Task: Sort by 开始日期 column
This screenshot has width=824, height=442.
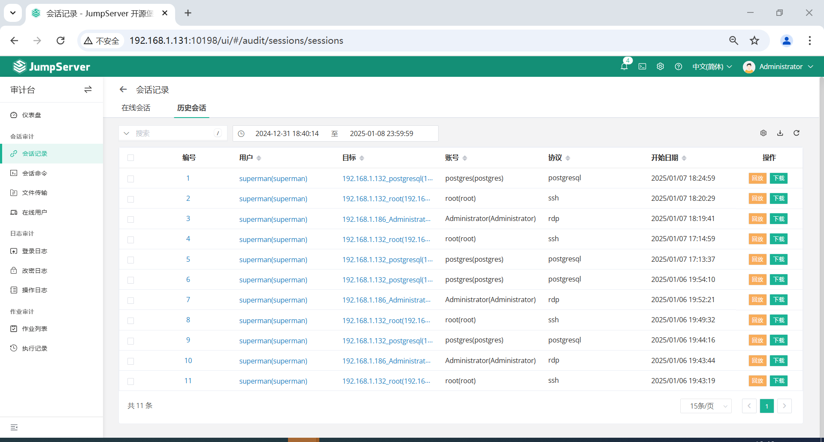Action: coord(684,158)
